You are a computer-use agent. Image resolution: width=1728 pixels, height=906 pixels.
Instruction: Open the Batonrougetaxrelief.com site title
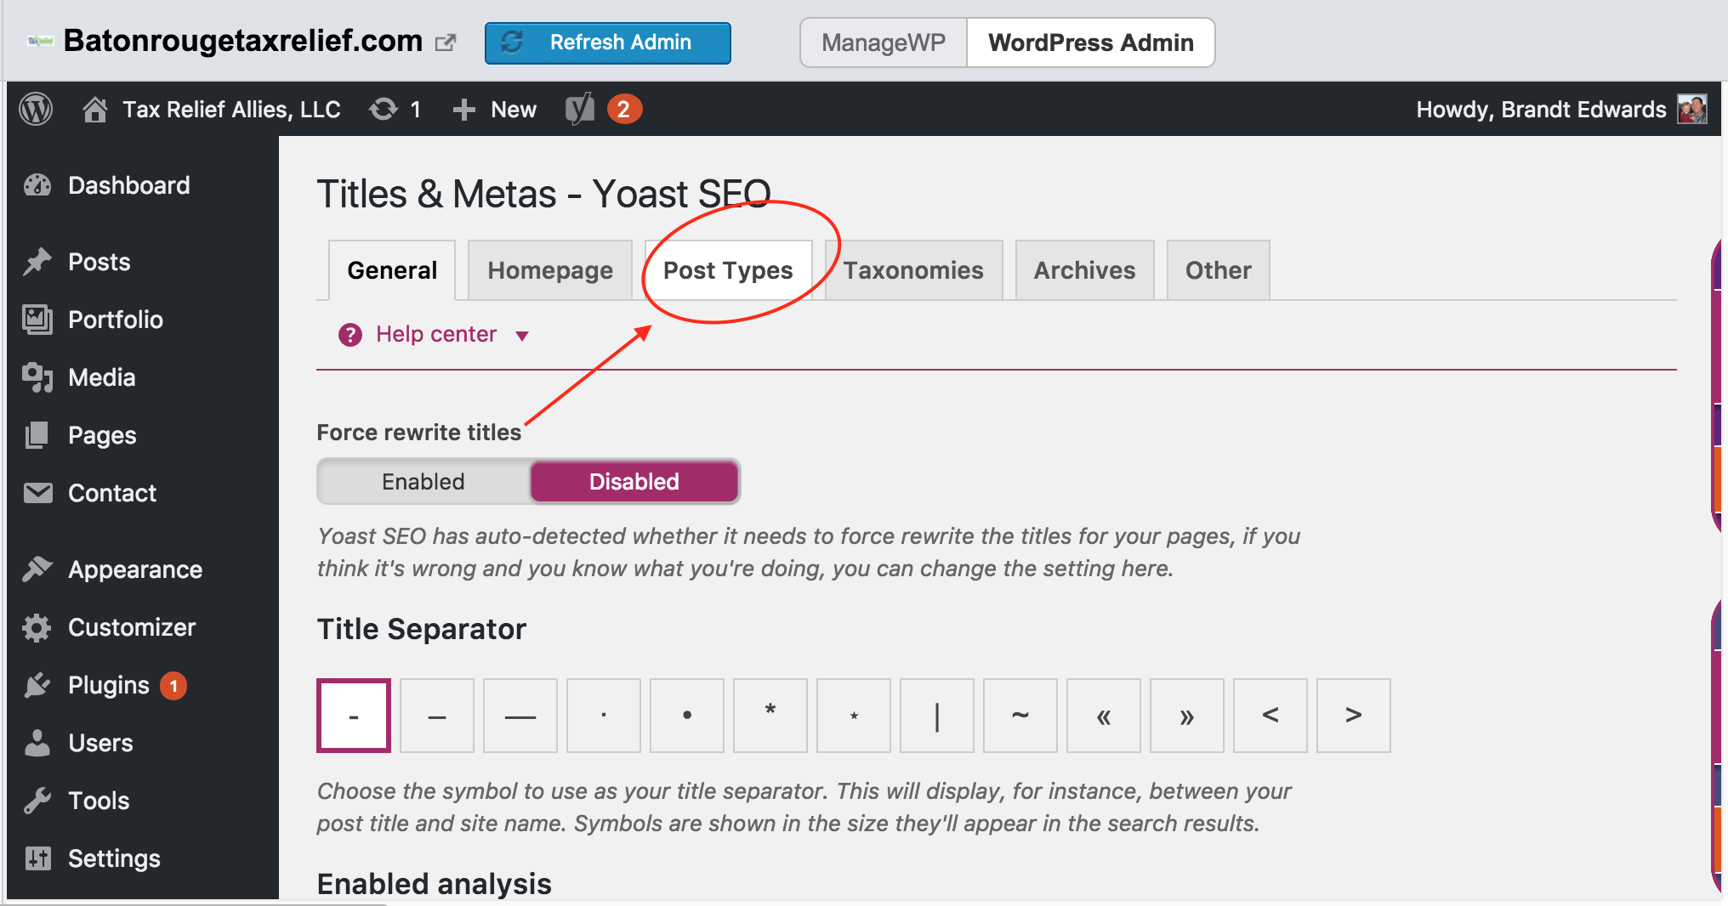pyautogui.click(x=243, y=41)
